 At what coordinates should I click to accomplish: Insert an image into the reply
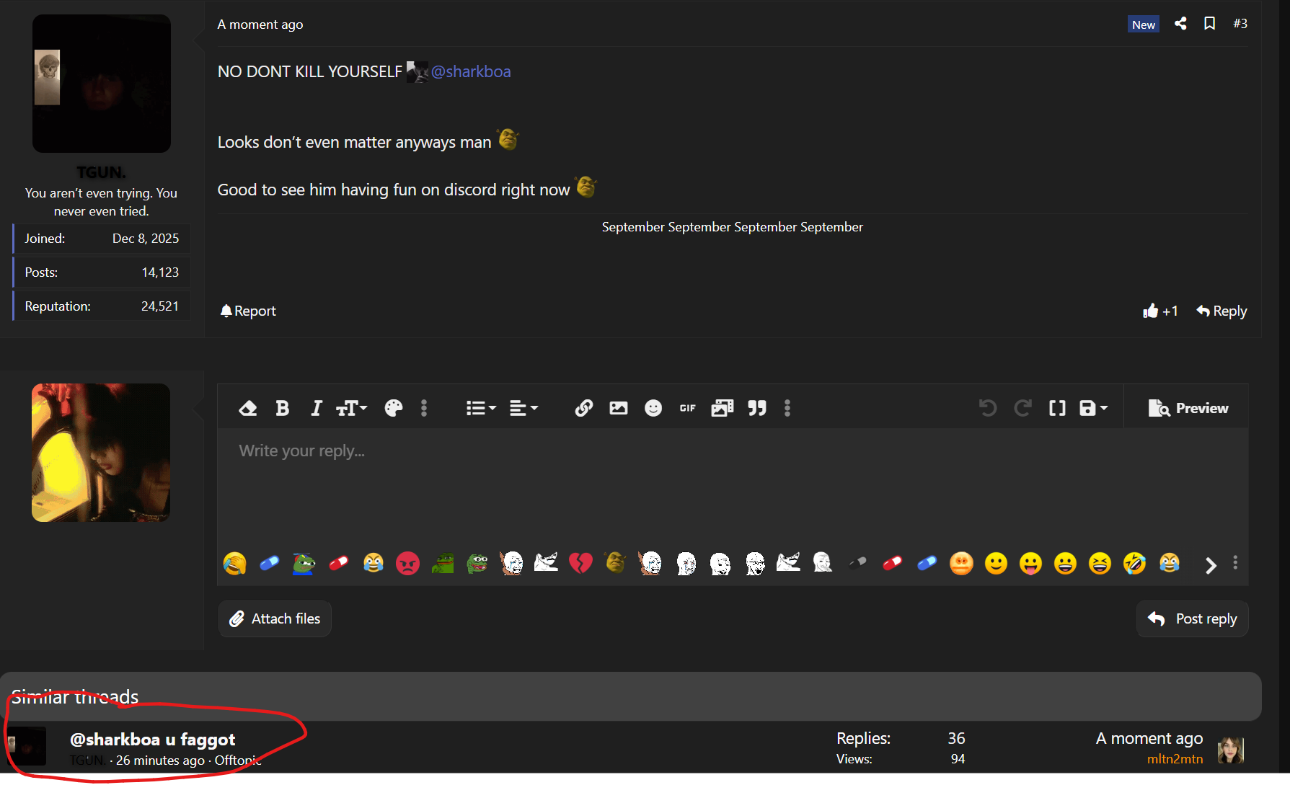point(619,408)
